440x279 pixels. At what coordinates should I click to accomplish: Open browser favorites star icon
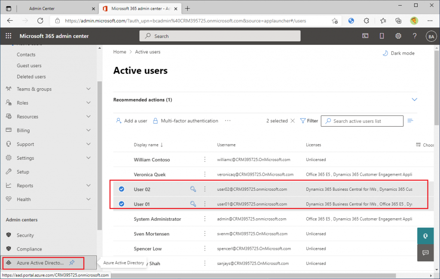click(x=383, y=21)
